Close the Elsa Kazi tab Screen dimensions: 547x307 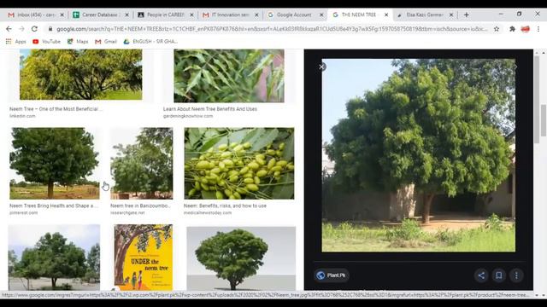451,15
